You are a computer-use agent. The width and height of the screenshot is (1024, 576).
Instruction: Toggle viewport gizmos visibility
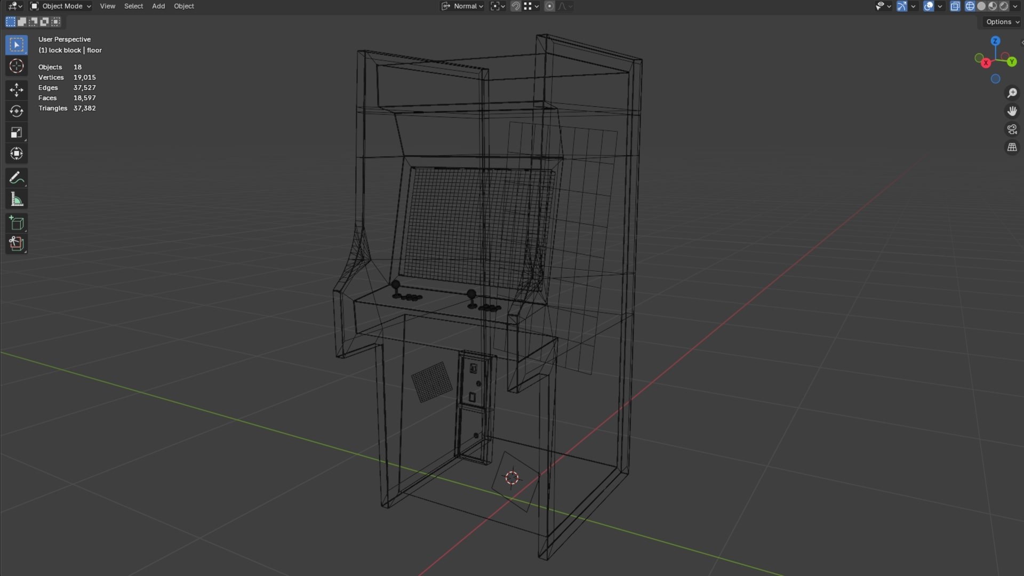coord(901,6)
